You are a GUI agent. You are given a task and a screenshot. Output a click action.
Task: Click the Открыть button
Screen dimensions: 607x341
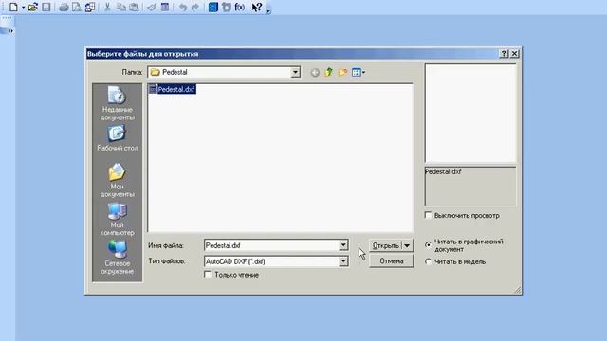pyautogui.click(x=386, y=245)
